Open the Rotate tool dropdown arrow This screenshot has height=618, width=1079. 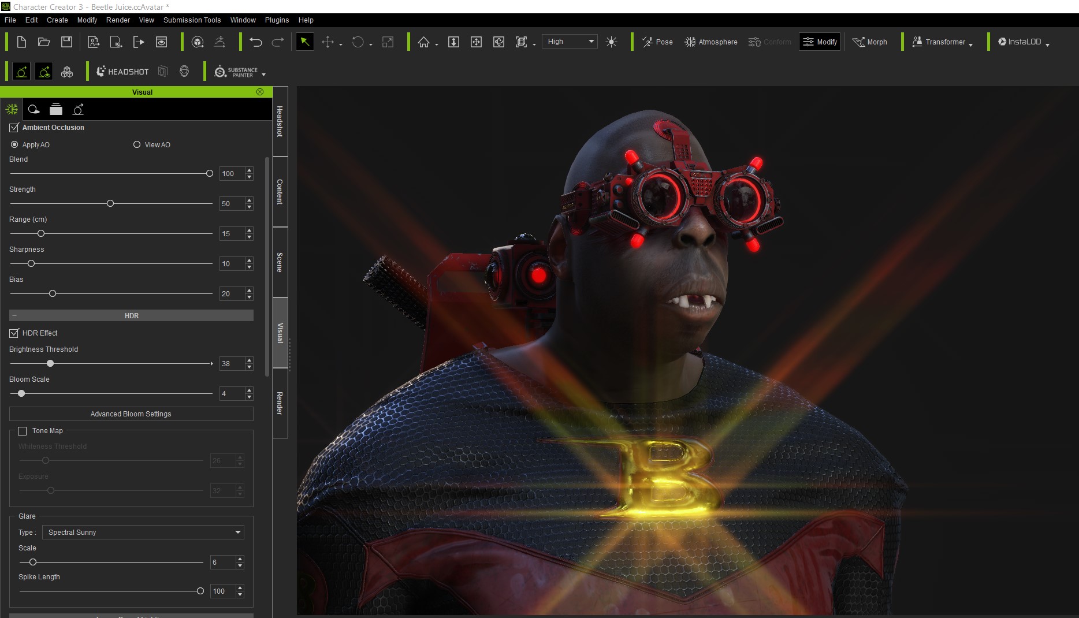pyautogui.click(x=371, y=44)
